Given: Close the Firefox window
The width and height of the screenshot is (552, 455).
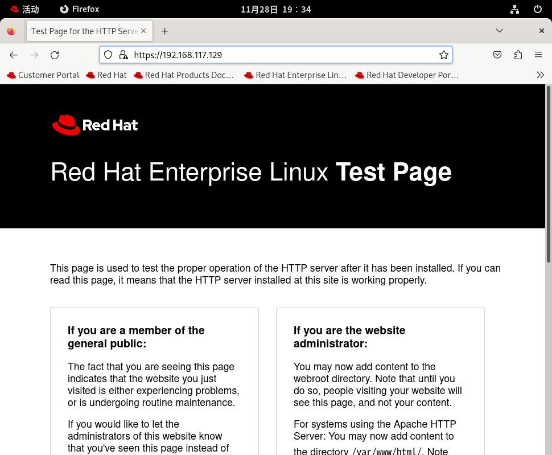Looking at the screenshot, I should coord(541,31).
